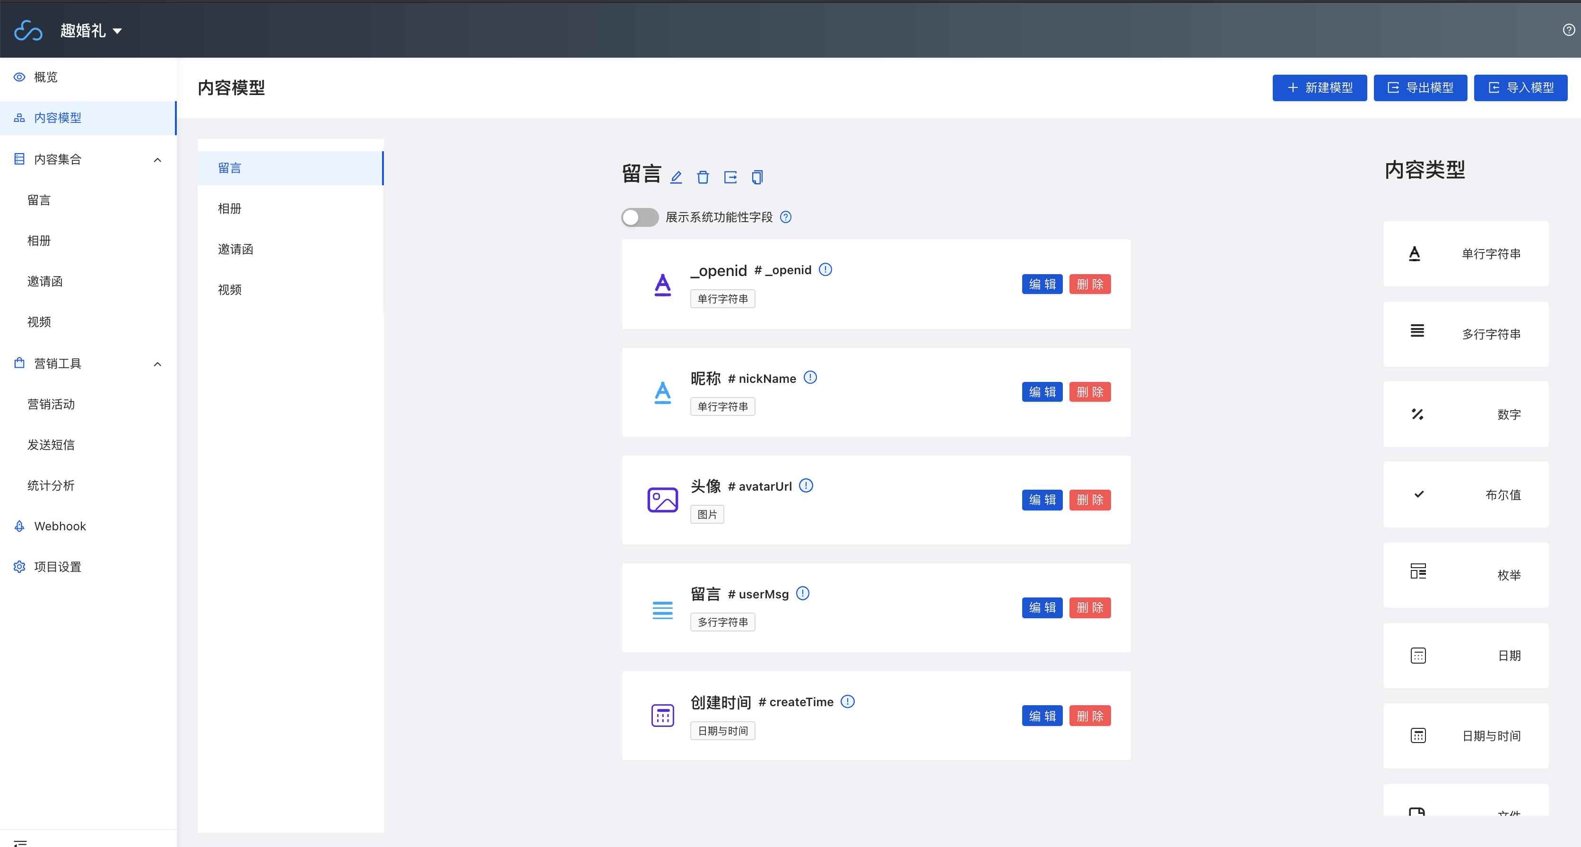Open 项目设置 in the sidebar

click(x=58, y=567)
